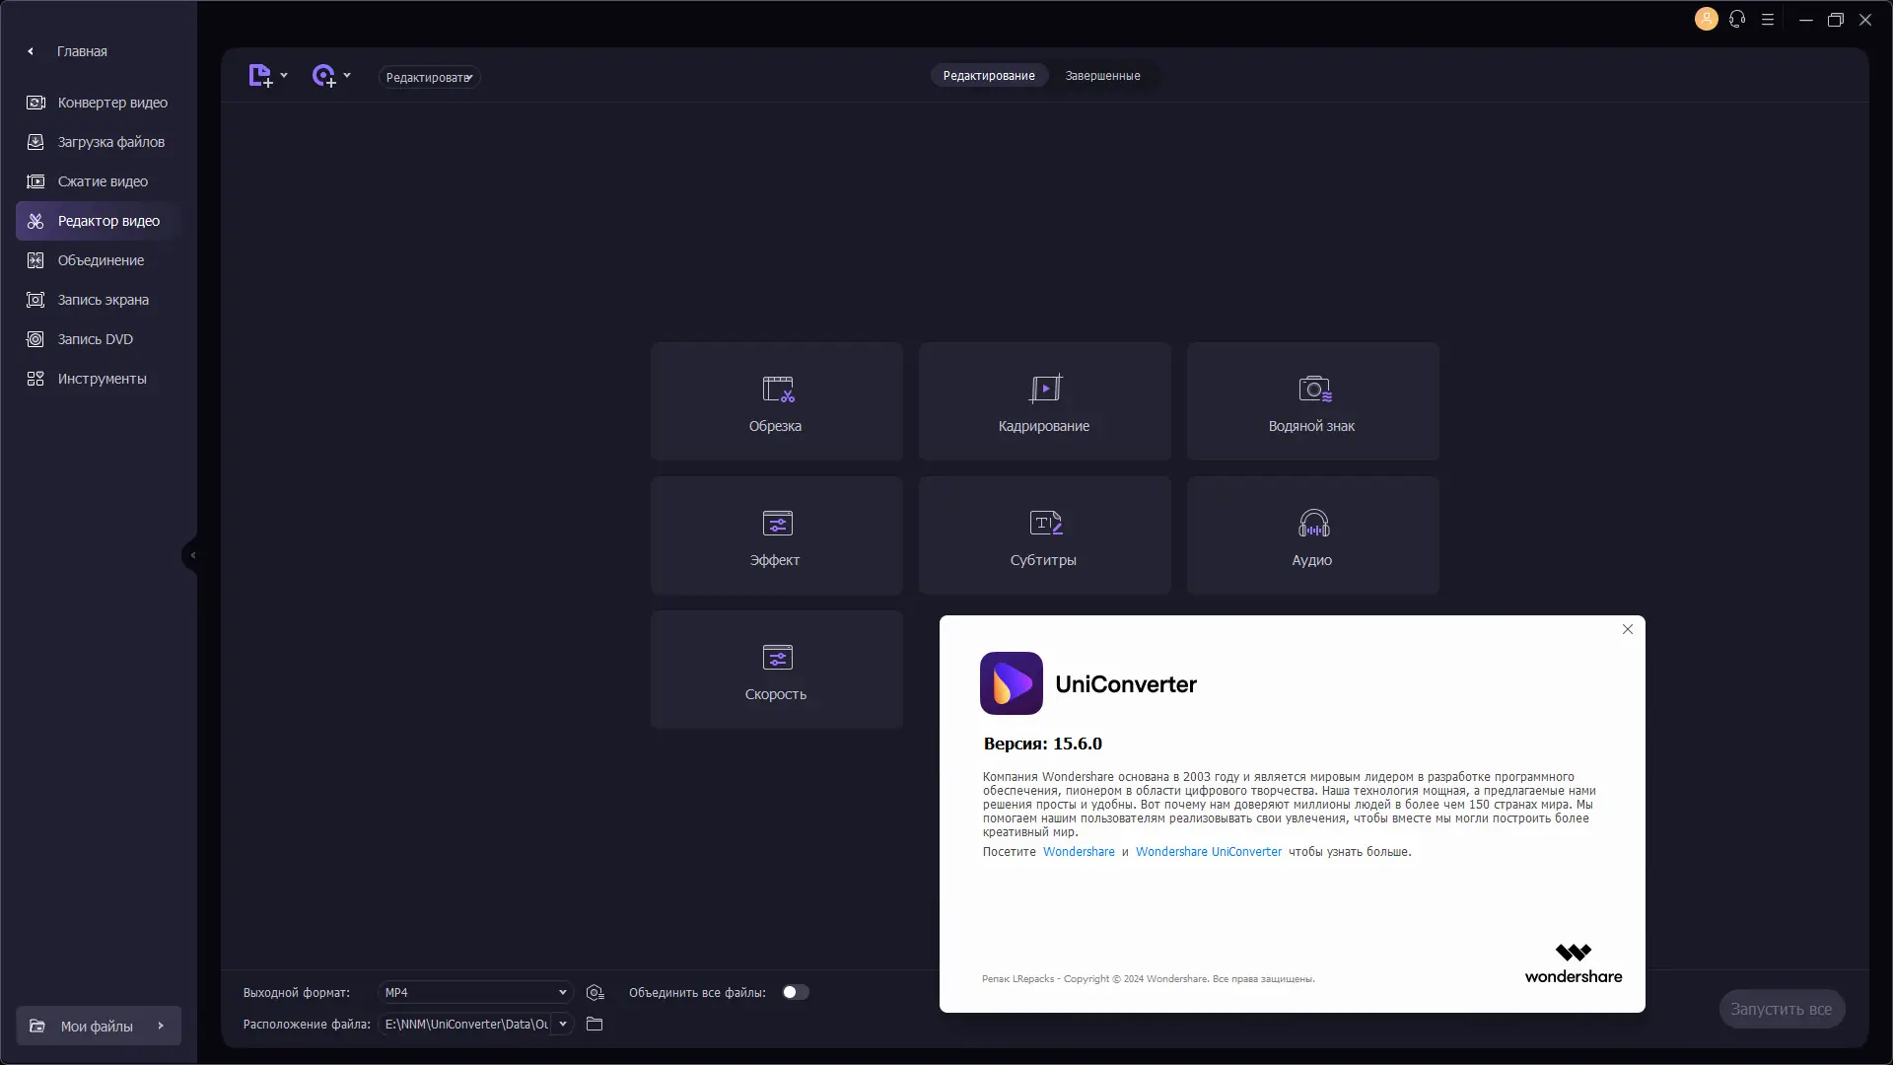The width and height of the screenshot is (1893, 1065).
Task: Collapse the left sidebar with arrow handle
Action: point(192,555)
